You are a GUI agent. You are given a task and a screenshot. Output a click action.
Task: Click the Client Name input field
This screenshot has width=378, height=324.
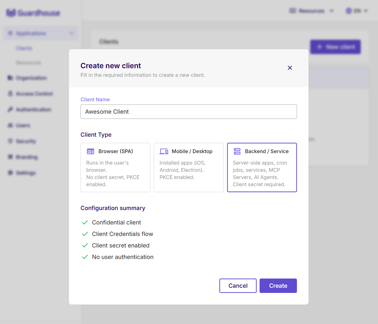click(189, 112)
